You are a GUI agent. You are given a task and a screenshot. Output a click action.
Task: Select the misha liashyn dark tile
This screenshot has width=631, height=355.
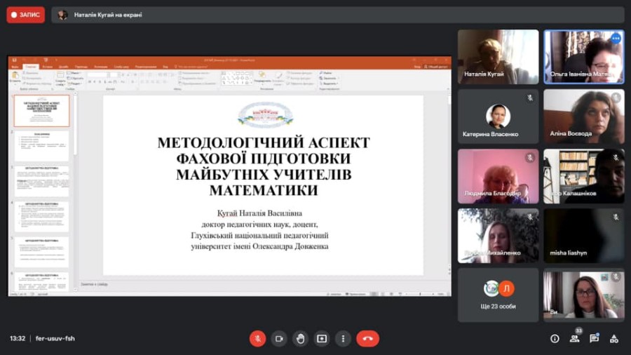point(584,236)
